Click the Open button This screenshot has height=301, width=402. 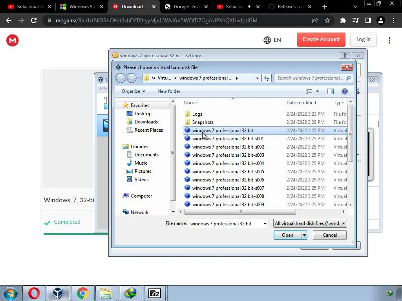point(288,235)
